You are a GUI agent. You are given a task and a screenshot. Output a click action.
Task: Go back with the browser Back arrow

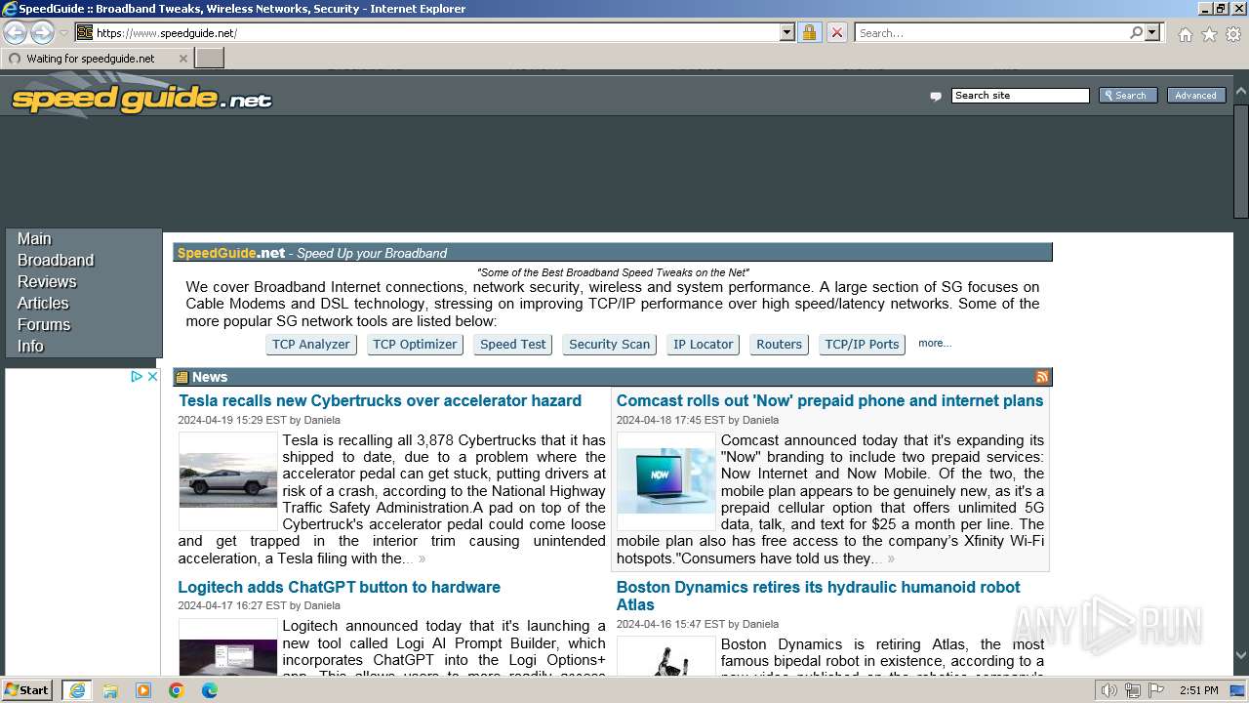(x=16, y=32)
